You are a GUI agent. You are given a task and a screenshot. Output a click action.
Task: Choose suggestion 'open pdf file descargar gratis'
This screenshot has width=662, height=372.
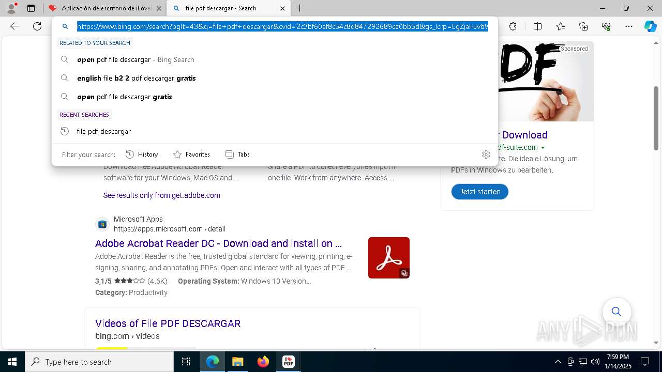point(275,97)
